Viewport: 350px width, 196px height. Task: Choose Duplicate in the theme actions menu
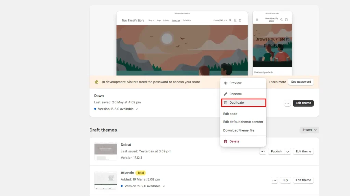click(243, 103)
